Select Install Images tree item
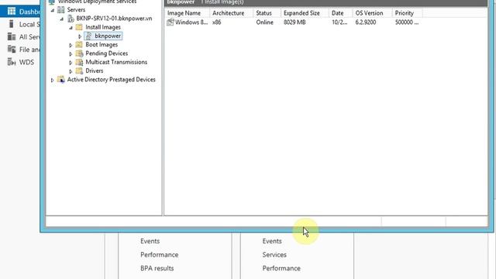 103,27
